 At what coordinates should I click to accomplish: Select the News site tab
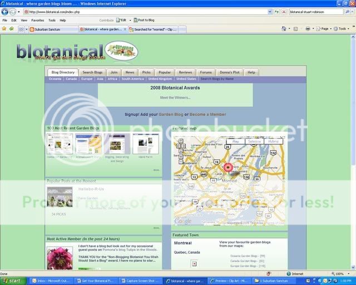click(130, 72)
